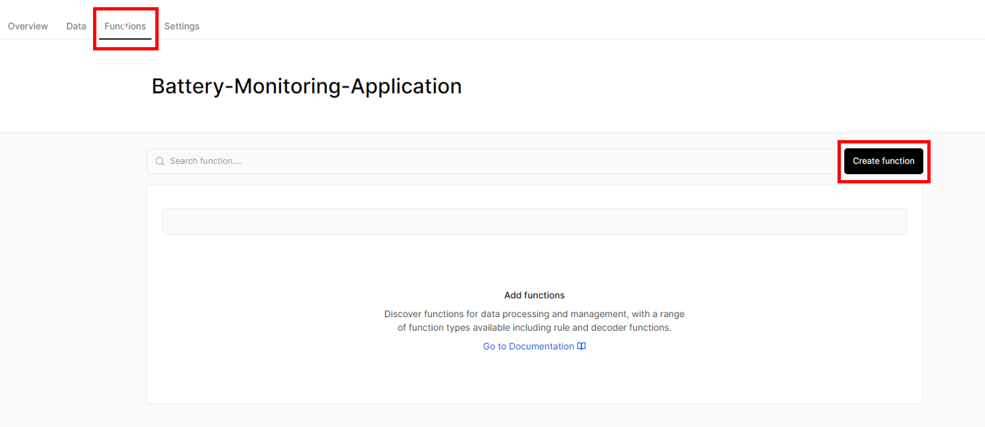Screen dimensions: 985x427
Task: Click the empty white functions list panel
Action: point(534,380)
